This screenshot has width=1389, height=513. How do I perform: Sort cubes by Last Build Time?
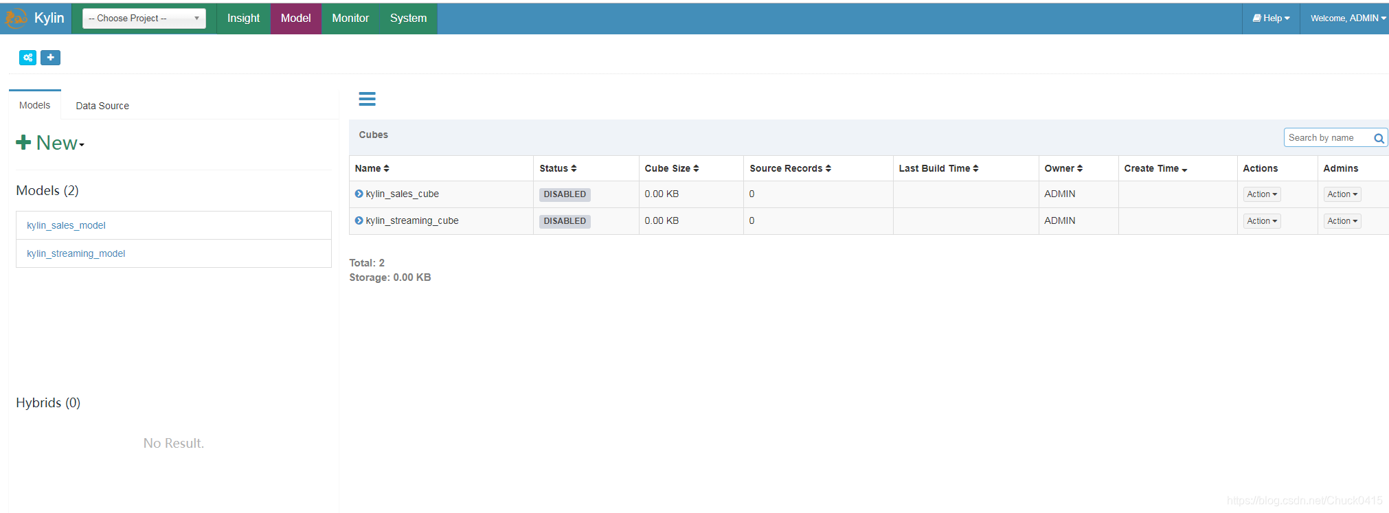pyautogui.click(x=938, y=168)
